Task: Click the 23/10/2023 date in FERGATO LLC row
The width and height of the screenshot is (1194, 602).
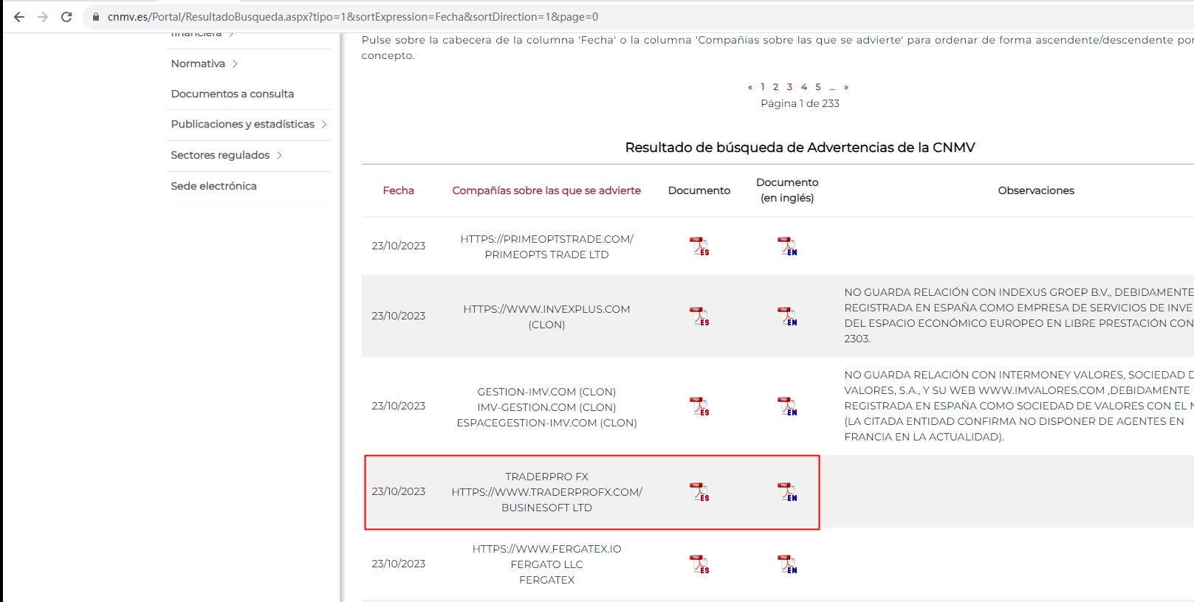Action: [x=399, y=564]
